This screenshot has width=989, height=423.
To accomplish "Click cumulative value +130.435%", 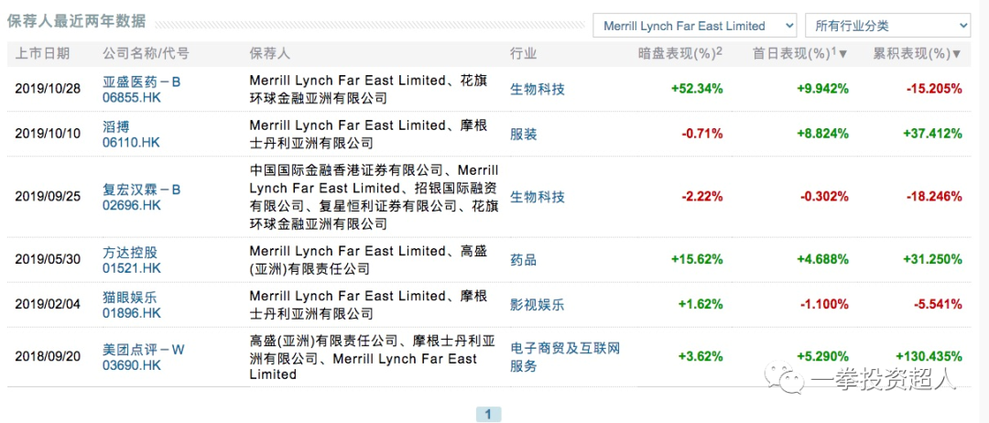I will [x=929, y=357].
